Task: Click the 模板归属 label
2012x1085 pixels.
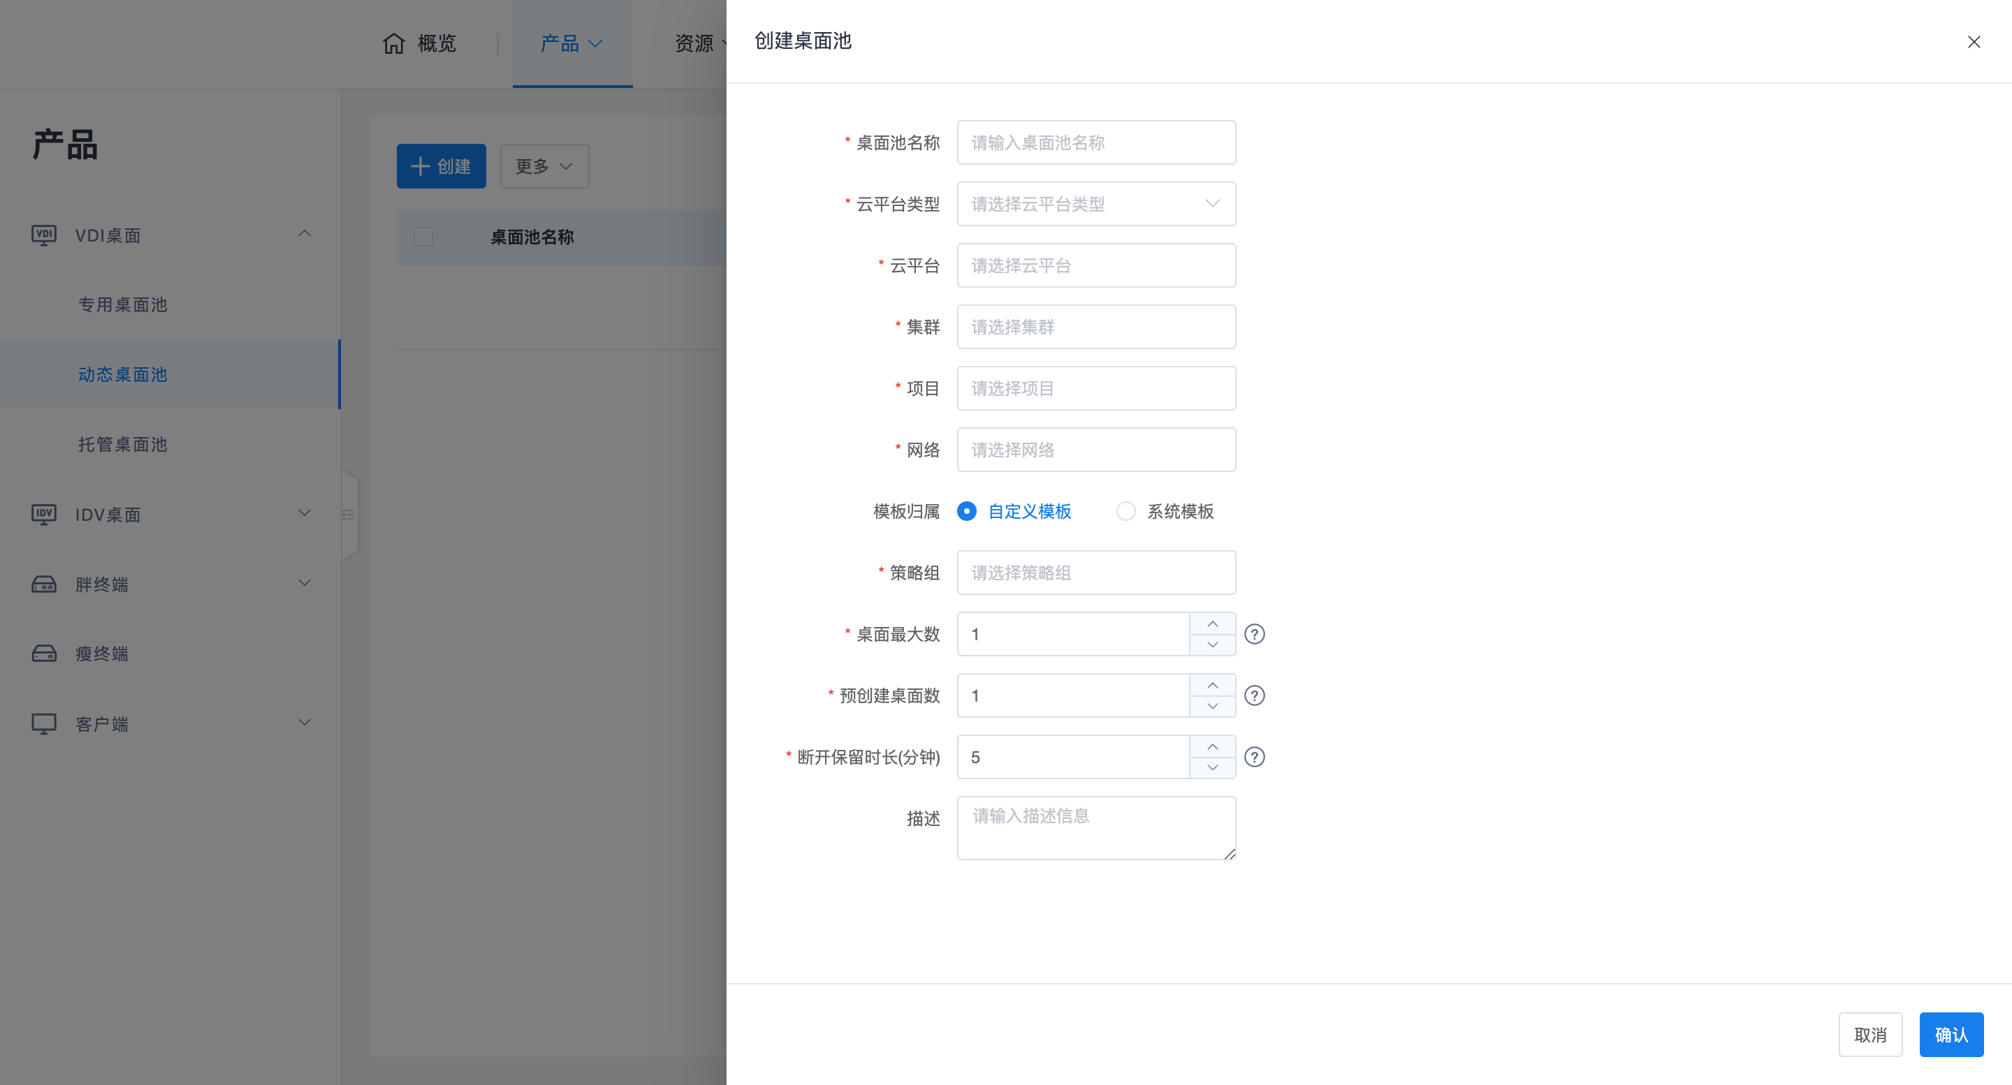Action: pyautogui.click(x=906, y=511)
